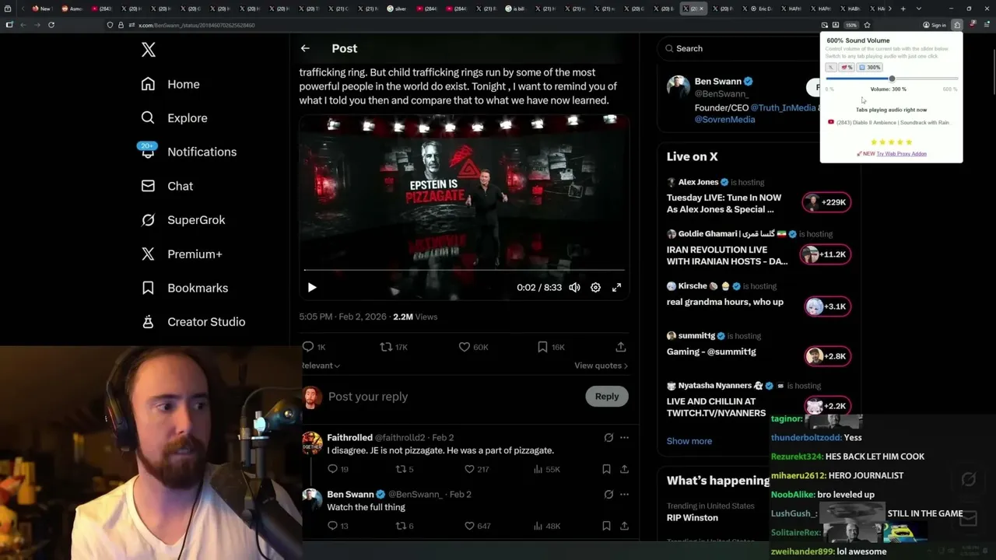Open Notifications in the sidebar
996x560 pixels.
[x=188, y=152]
